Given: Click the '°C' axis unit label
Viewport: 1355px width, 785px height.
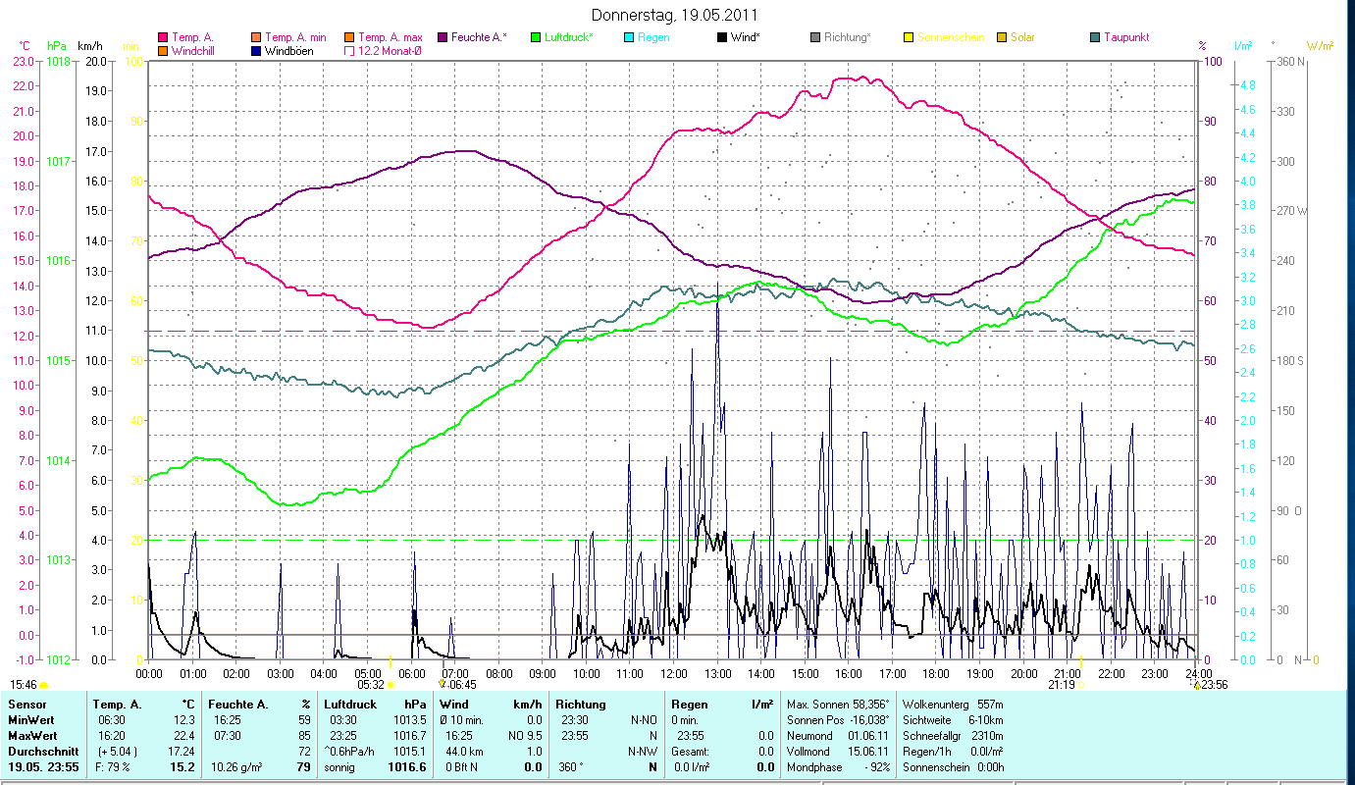Looking at the screenshot, I should tap(25, 46).
